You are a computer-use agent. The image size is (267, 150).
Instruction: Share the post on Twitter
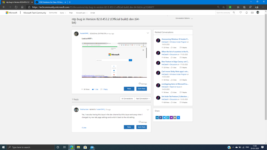pyautogui.click(x=164, y=117)
